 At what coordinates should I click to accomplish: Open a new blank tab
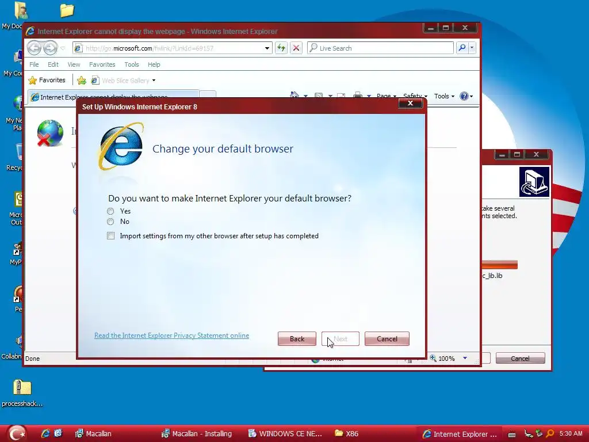(x=207, y=96)
